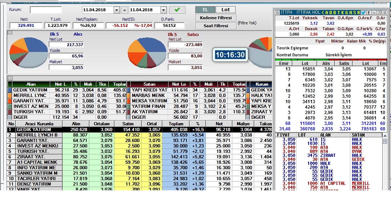Viewport: 391px width, 223px height.
Task: Sort by the Satim column header
Action: pos(128,124)
